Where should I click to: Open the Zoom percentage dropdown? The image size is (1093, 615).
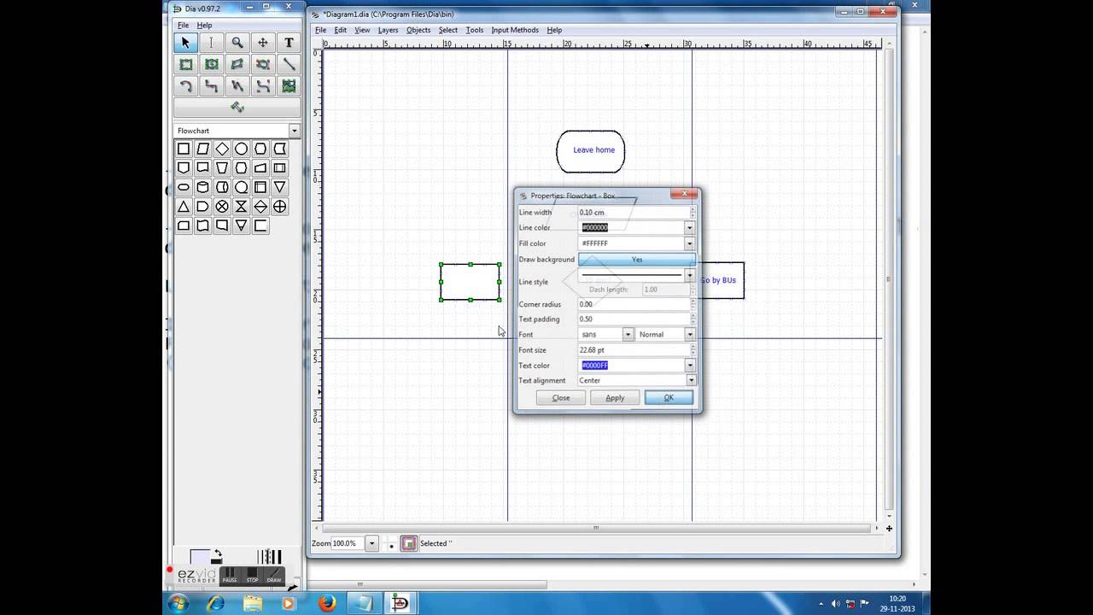click(x=371, y=543)
